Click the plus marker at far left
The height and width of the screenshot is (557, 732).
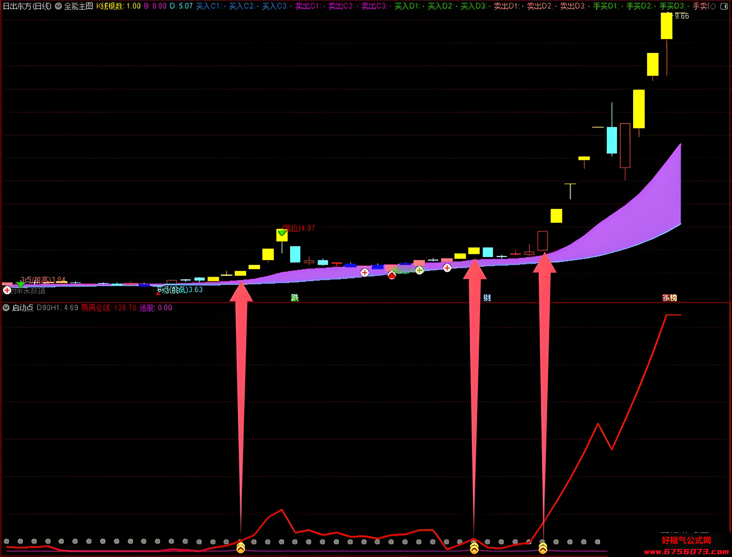7,290
